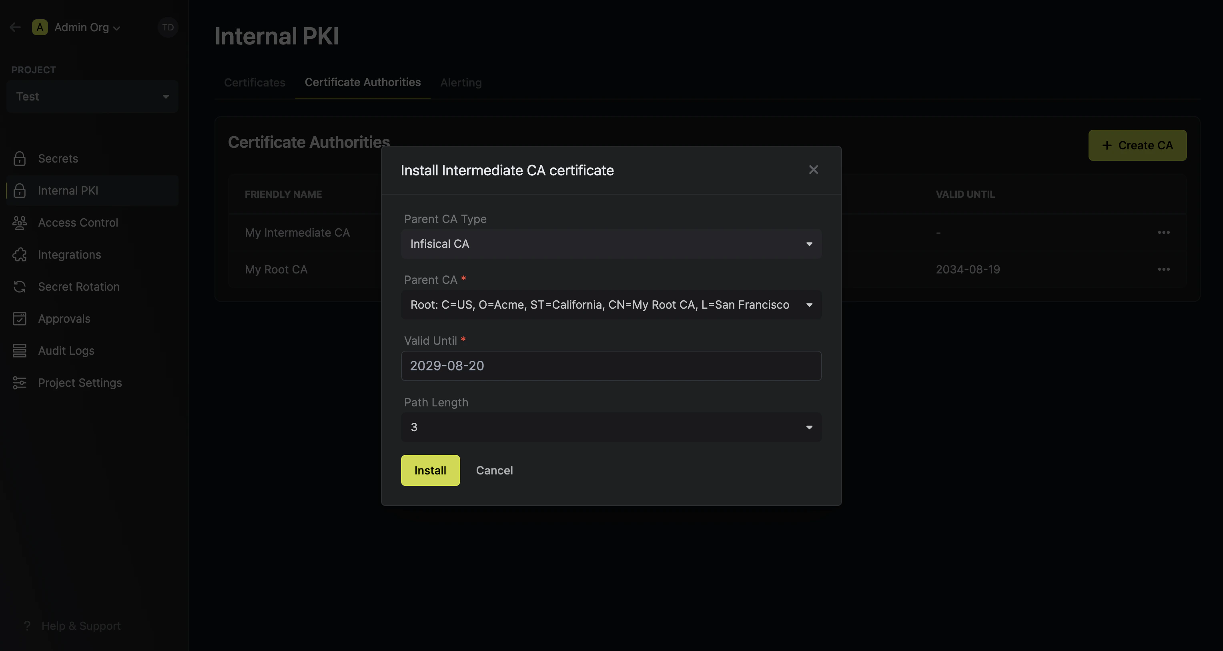This screenshot has width=1223, height=651.
Task: Open the Parent CA dropdown
Action: click(x=611, y=305)
